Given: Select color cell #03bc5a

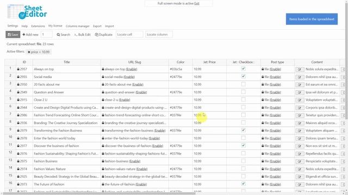Looking at the screenshot, I should 181,69.
